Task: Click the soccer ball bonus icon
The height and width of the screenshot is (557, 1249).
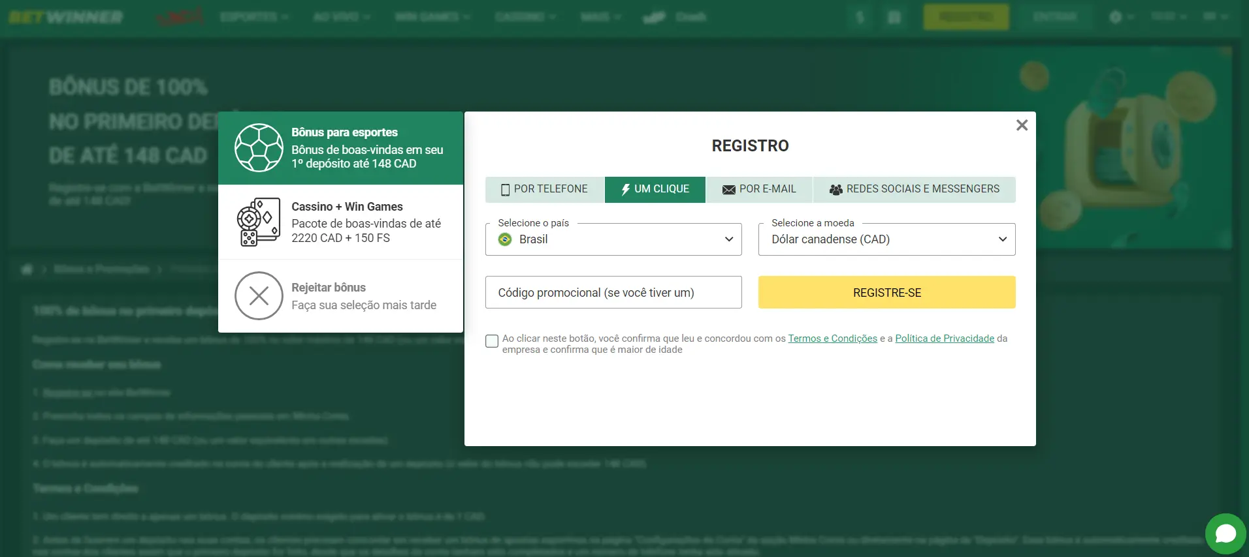Action: coord(259,148)
